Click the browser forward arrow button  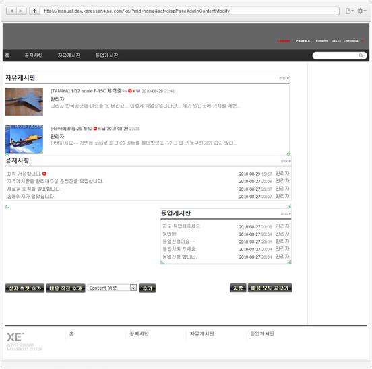21,11
